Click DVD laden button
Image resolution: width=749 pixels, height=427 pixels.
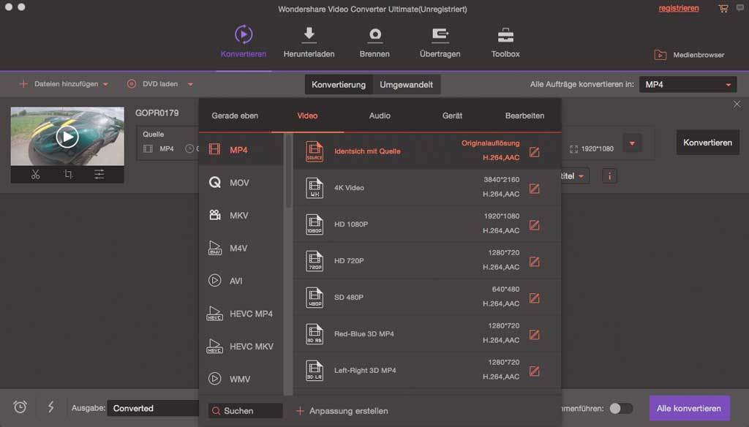pyautogui.click(x=152, y=84)
